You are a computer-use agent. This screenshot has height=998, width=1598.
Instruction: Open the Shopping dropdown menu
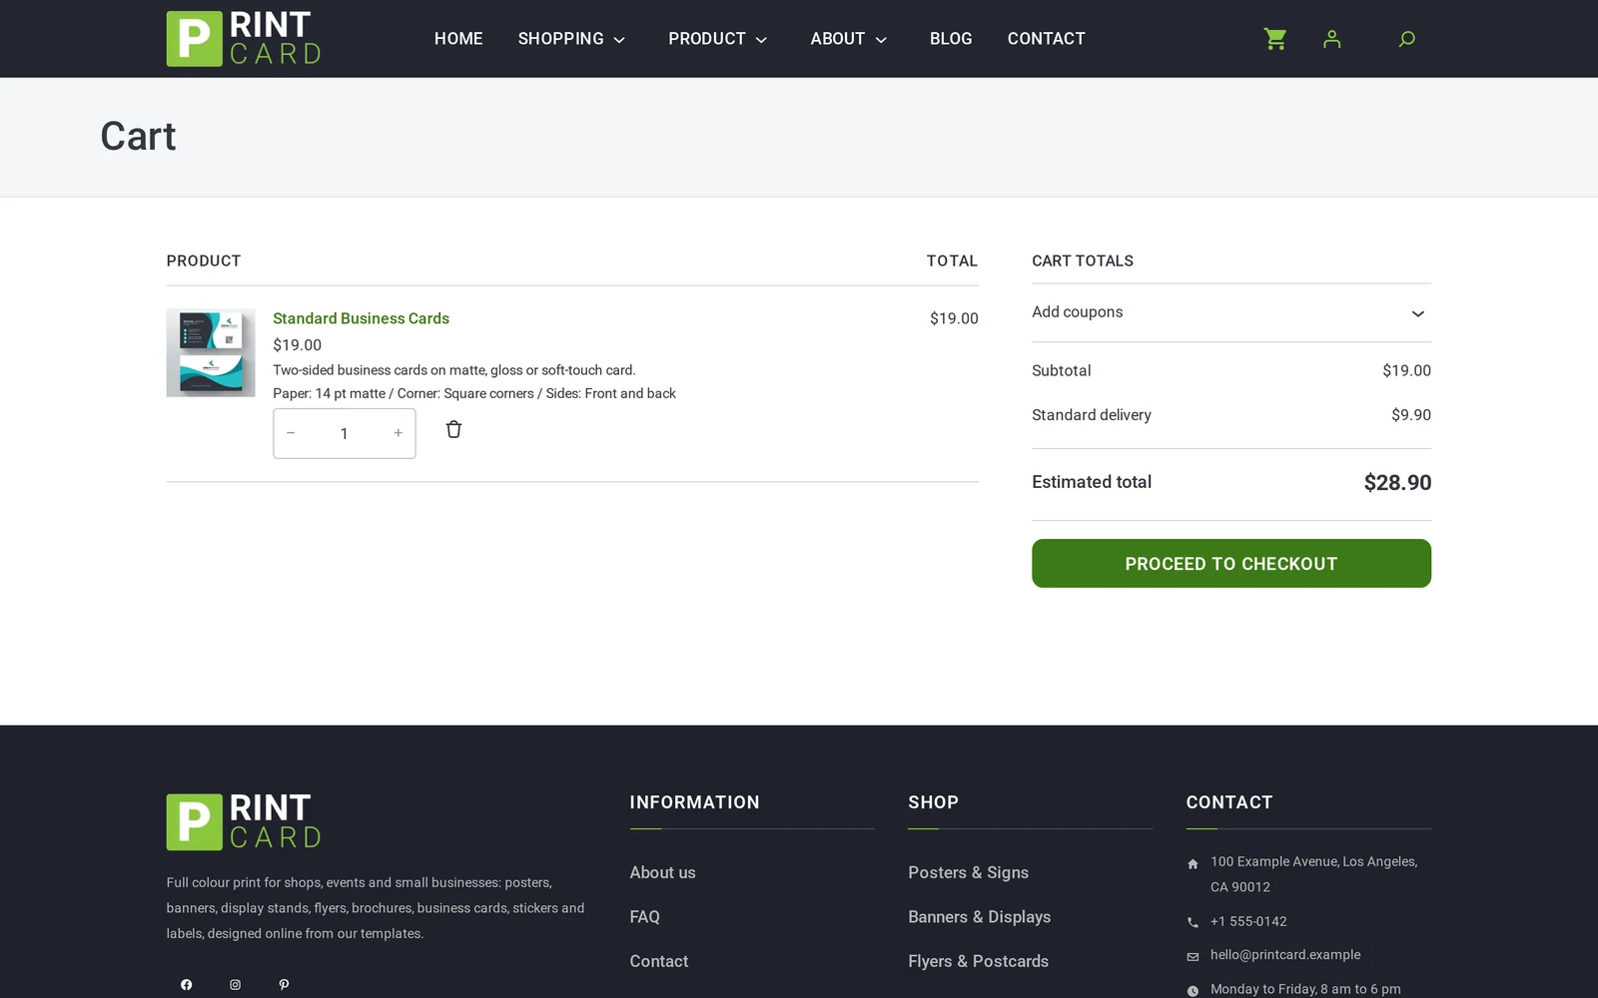click(571, 39)
